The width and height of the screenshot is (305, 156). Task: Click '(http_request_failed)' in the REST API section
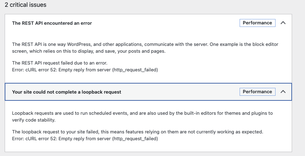pos(135,70)
